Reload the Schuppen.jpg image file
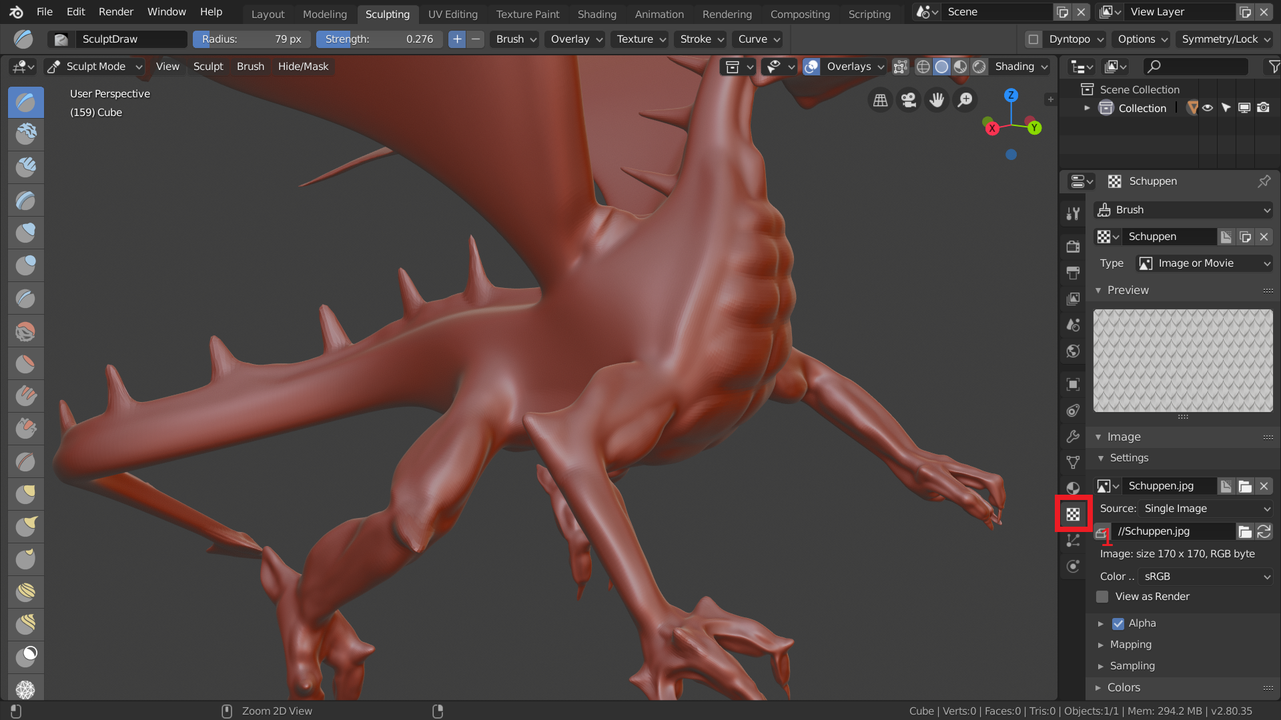This screenshot has height=720, width=1281. tap(1264, 531)
